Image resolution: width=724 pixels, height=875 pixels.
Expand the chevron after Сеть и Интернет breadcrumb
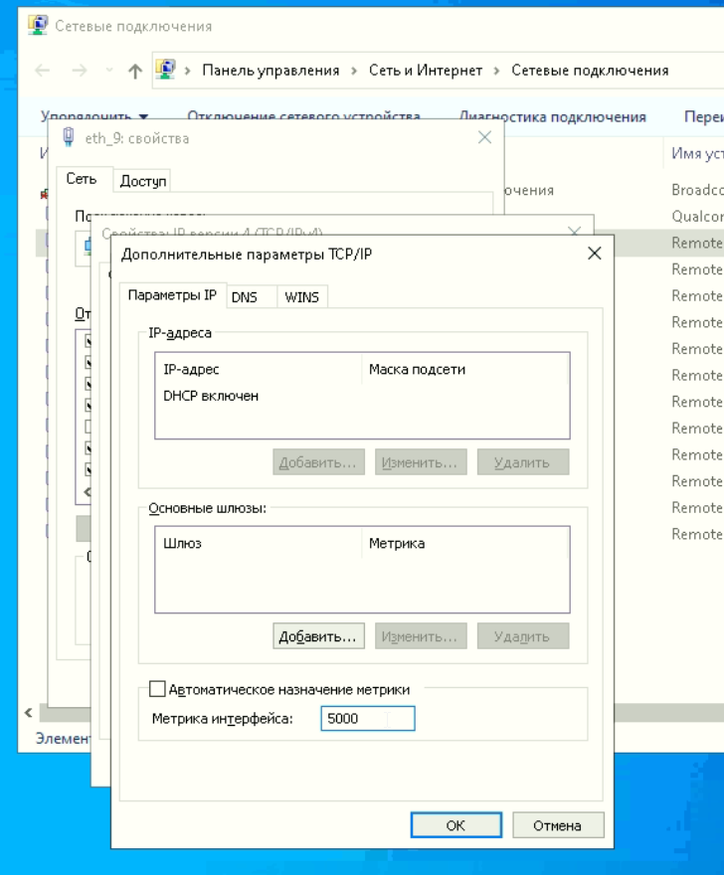[496, 71]
